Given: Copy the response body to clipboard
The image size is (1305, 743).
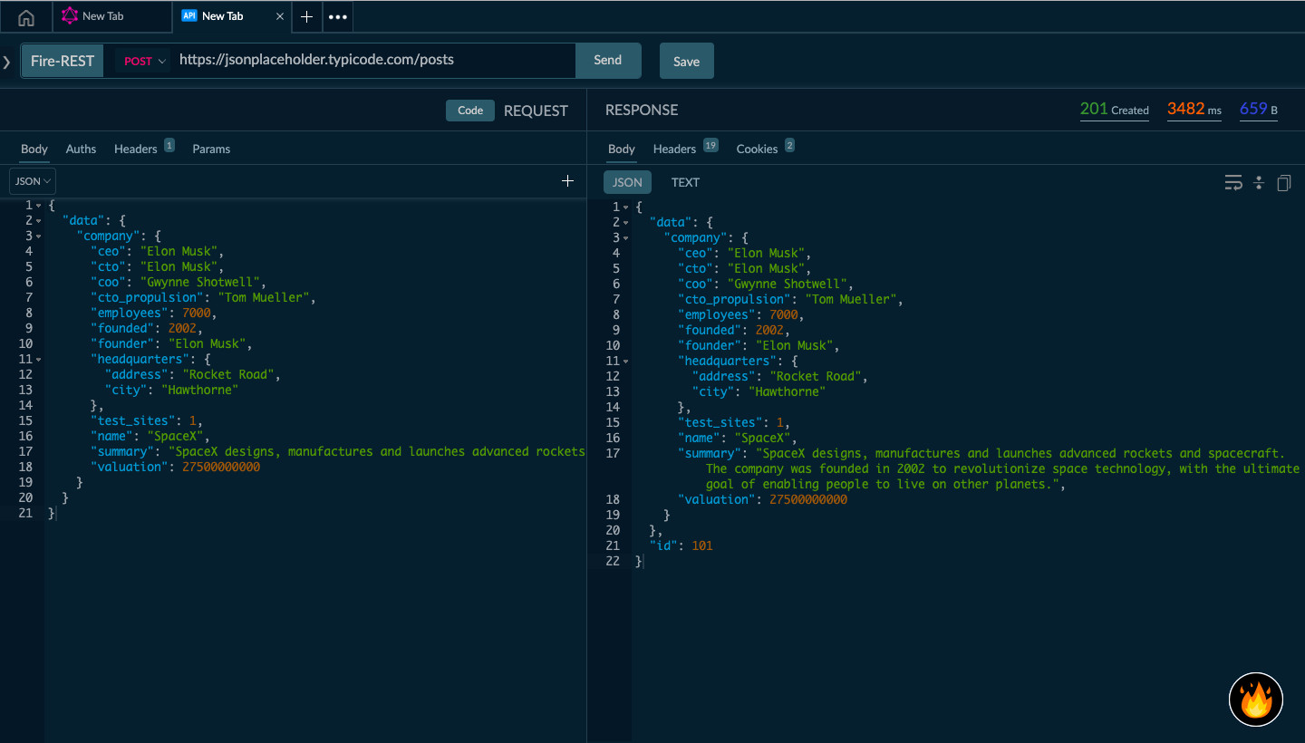Looking at the screenshot, I should 1284,183.
